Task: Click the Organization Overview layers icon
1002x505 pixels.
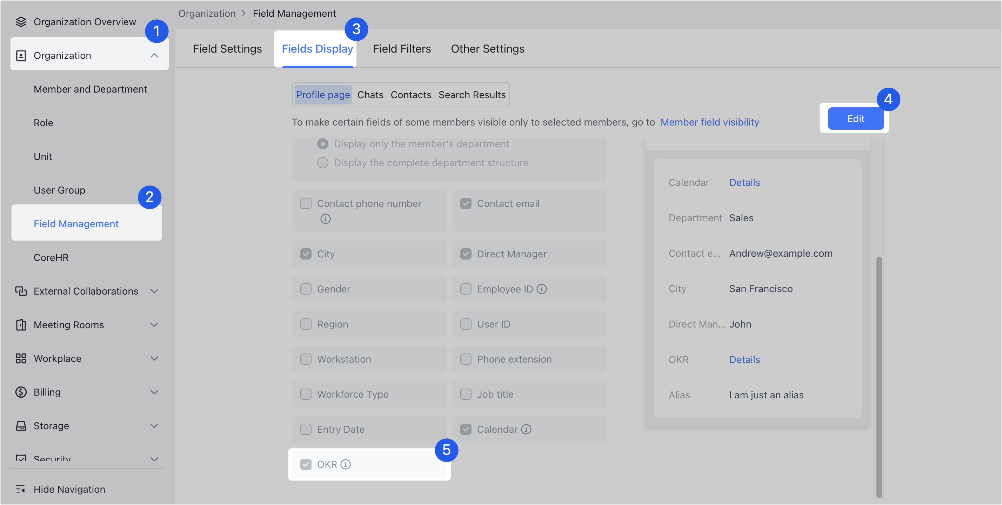Action: (x=21, y=22)
